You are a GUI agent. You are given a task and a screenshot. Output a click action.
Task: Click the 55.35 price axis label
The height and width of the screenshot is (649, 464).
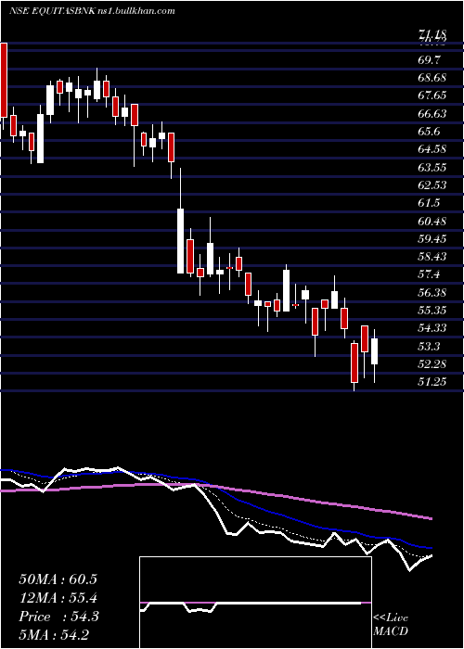pos(432,311)
